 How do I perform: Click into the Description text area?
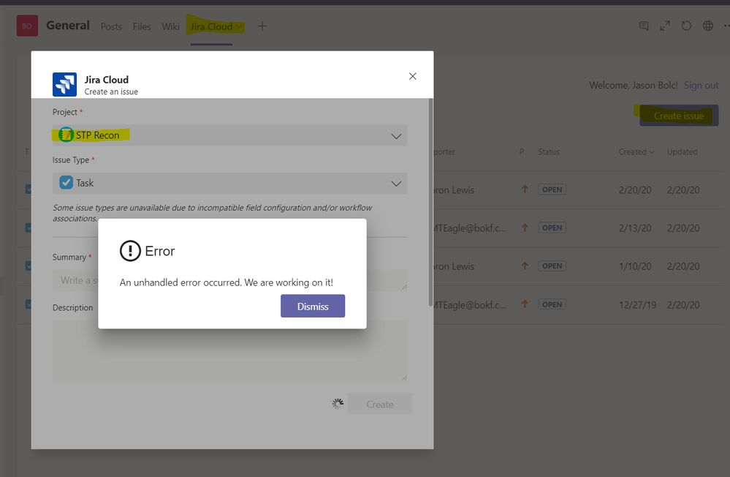coord(229,350)
